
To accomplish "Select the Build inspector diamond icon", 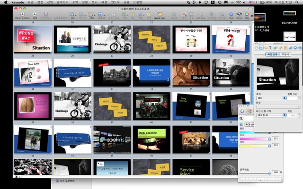I will click(266, 48).
